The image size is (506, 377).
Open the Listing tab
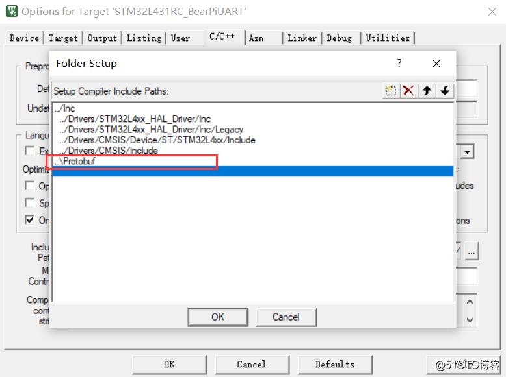click(x=144, y=38)
